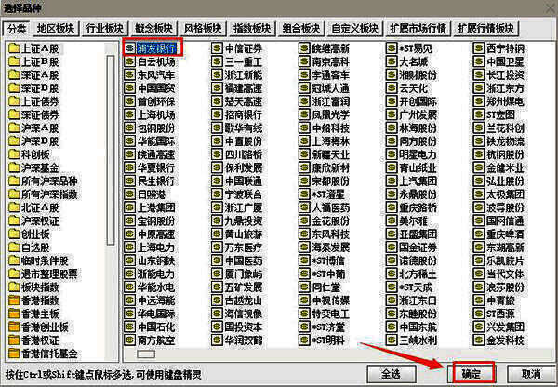Select the stock icon for 中国联通

(217, 180)
